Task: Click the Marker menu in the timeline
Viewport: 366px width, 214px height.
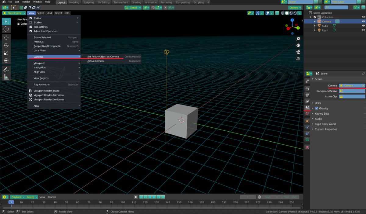Action: coord(52,197)
